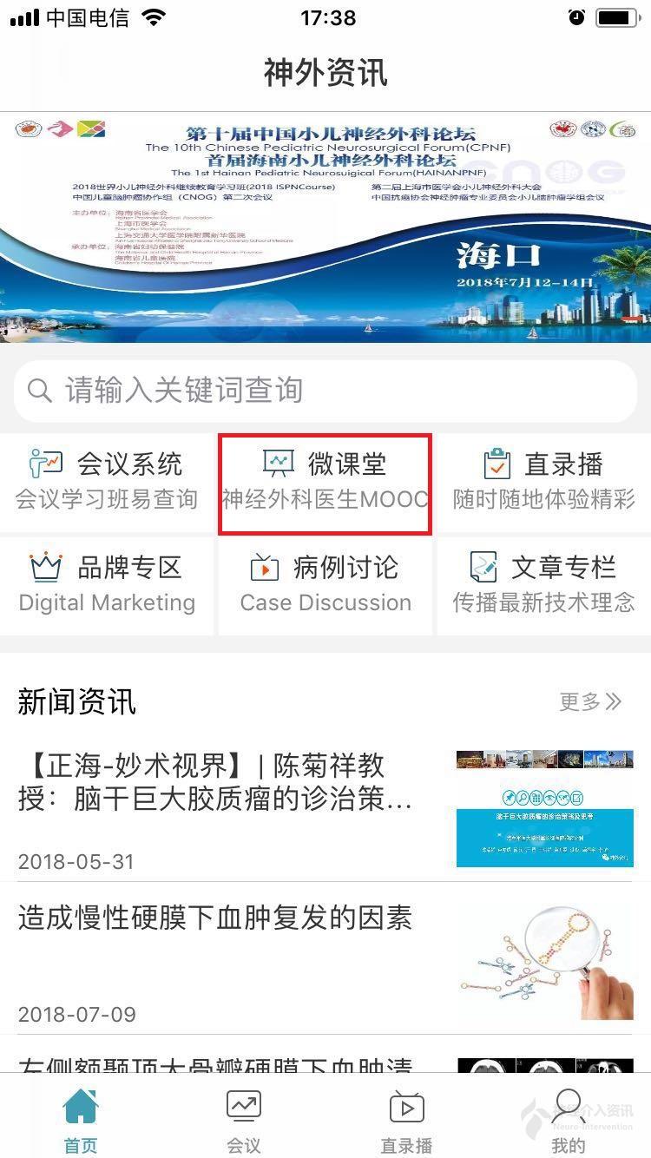This screenshot has height=1158, width=651.
Task: Expand news list via 更多 chevron
Action: (590, 701)
